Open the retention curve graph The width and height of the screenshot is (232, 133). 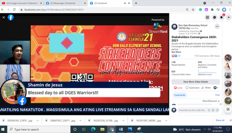[207, 72]
